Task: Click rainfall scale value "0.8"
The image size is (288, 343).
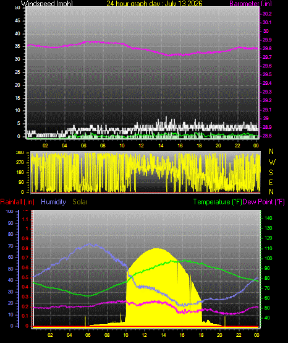Action: tap(25, 248)
